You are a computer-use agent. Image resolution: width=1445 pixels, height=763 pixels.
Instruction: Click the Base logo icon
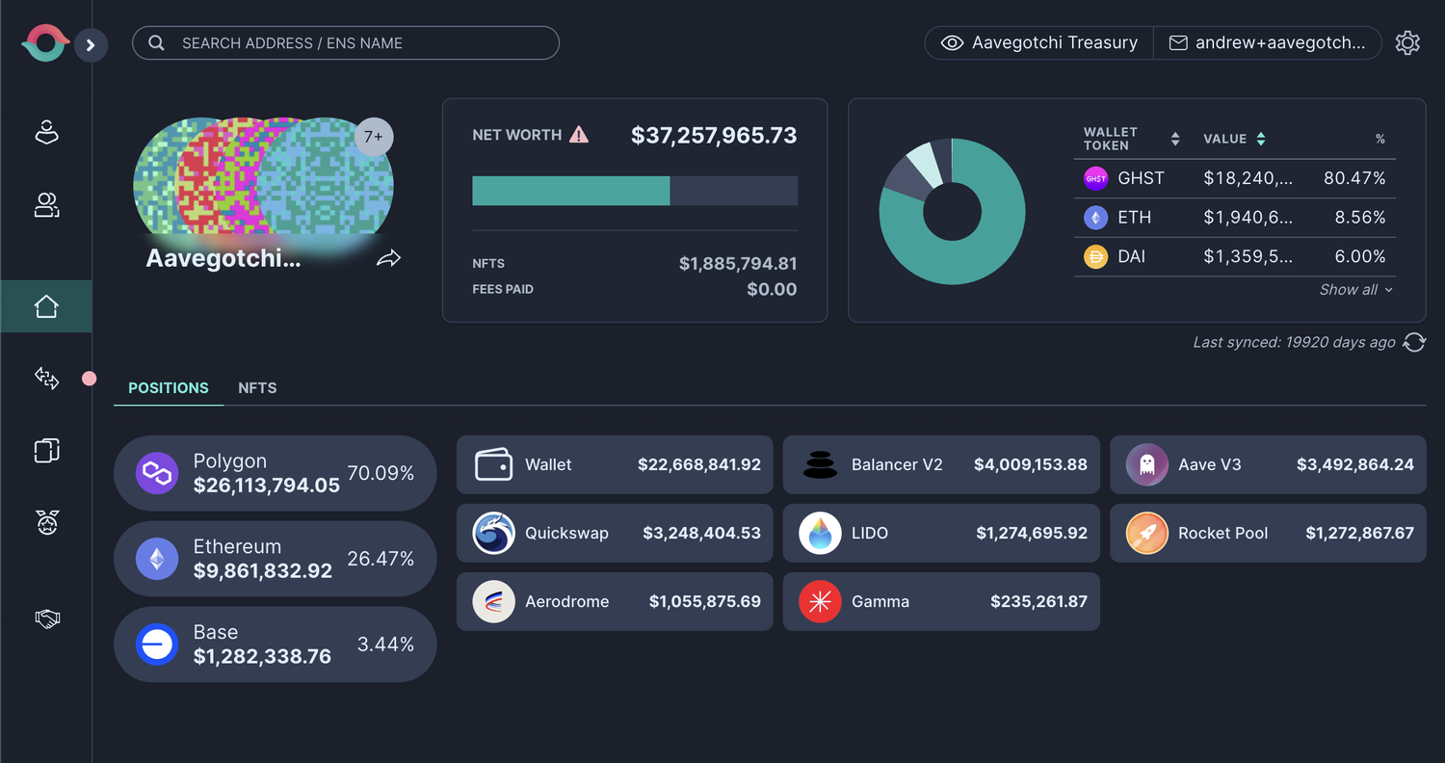click(157, 645)
